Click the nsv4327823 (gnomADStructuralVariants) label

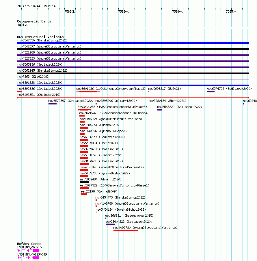49,58
